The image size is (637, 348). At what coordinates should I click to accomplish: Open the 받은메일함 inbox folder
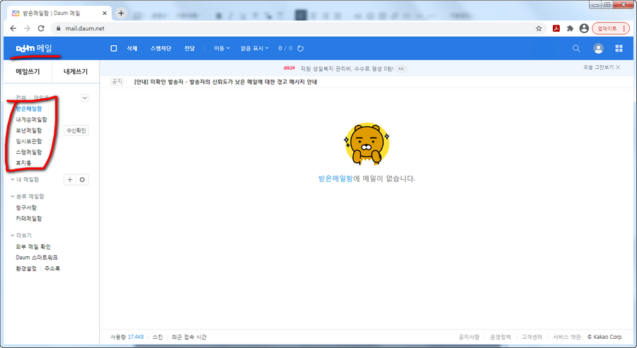point(29,109)
